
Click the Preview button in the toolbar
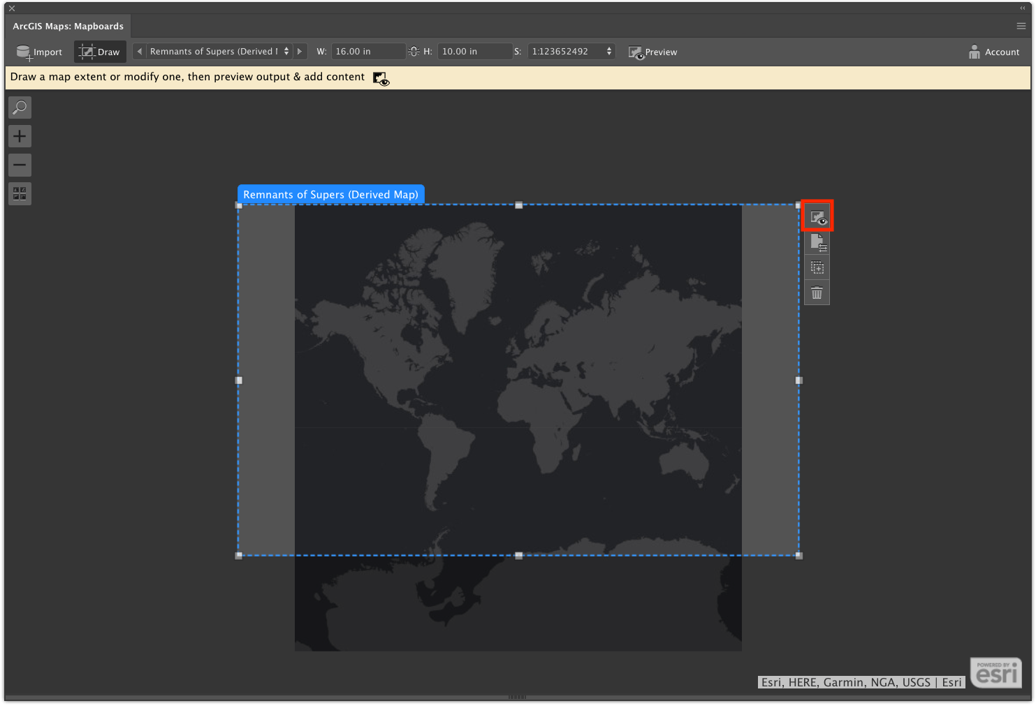[652, 52]
